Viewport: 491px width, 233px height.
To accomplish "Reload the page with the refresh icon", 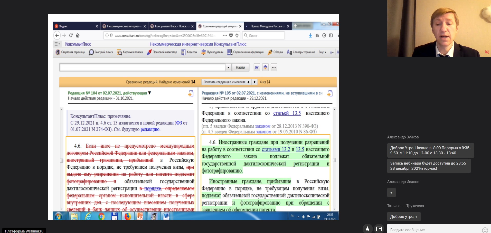I will click(x=71, y=35).
